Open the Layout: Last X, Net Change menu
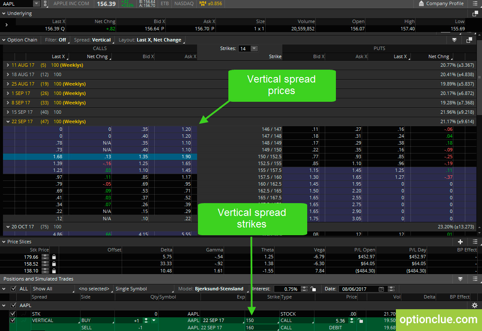482x331 pixels. coord(151,40)
